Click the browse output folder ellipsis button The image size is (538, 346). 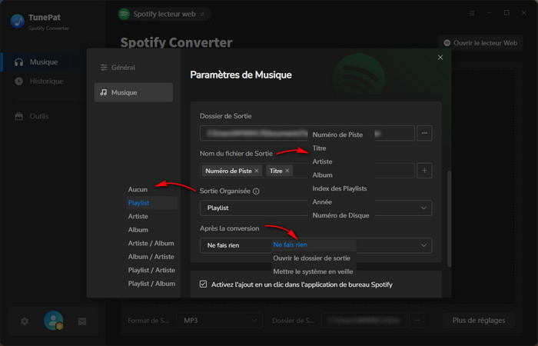click(424, 134)
